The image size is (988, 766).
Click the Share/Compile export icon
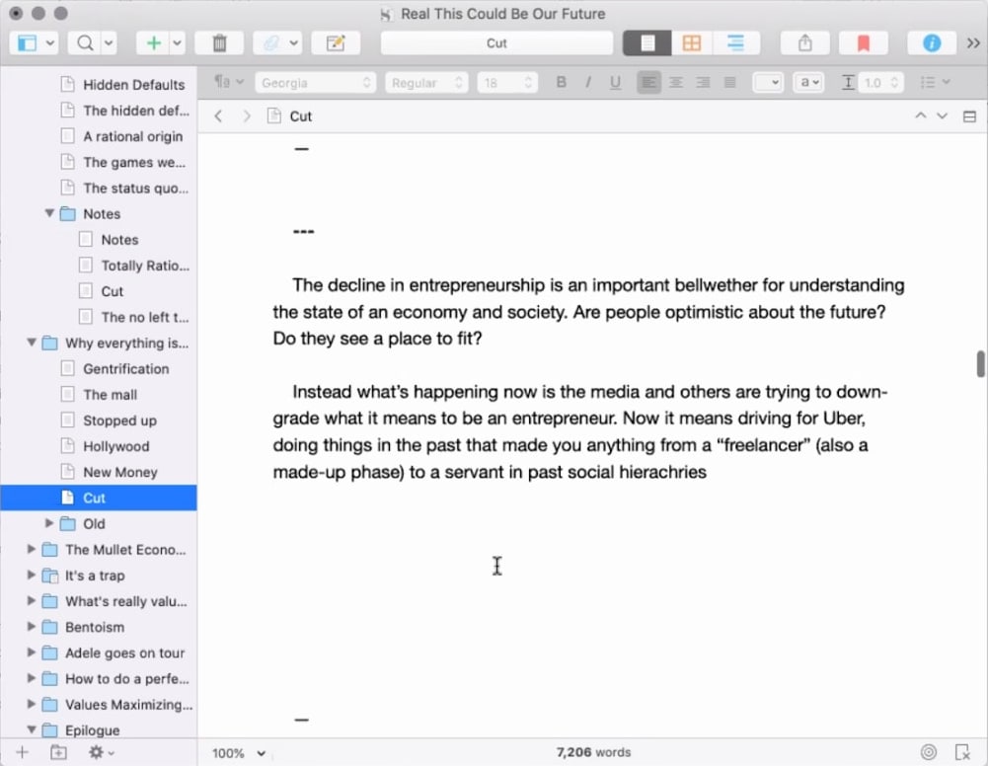[x=804, y=43]
